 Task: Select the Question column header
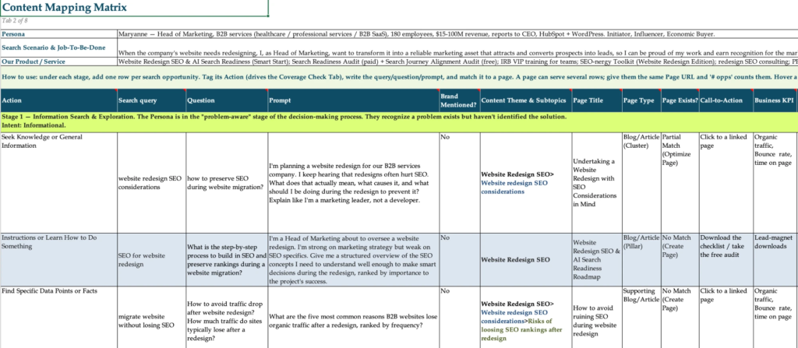(x=227, y=100)
